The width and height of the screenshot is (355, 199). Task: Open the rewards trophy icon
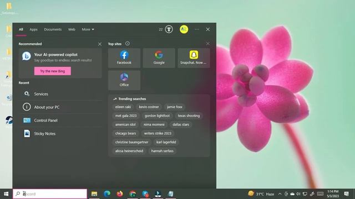169,29
